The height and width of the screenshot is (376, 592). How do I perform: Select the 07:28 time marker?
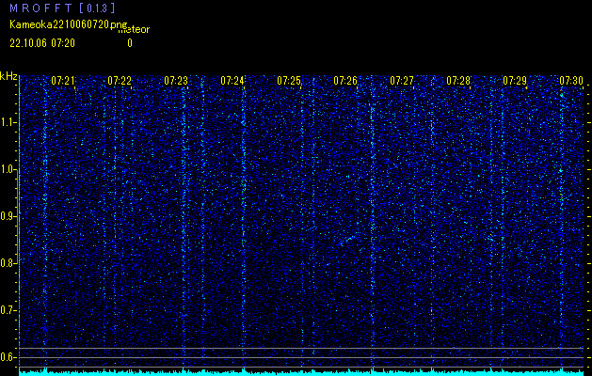(458, 80)
